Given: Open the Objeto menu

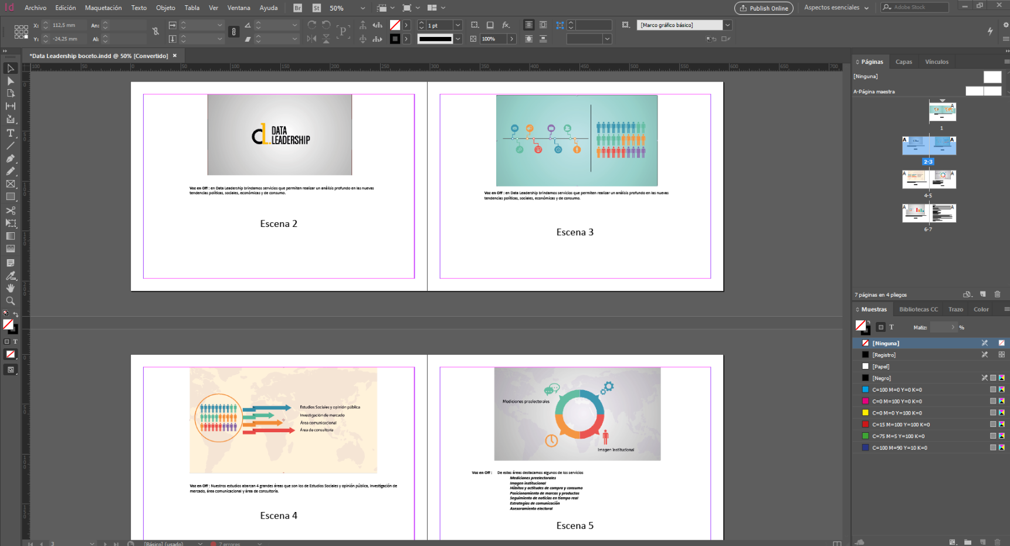Looking at the screenshot, I should pos(165,8).
